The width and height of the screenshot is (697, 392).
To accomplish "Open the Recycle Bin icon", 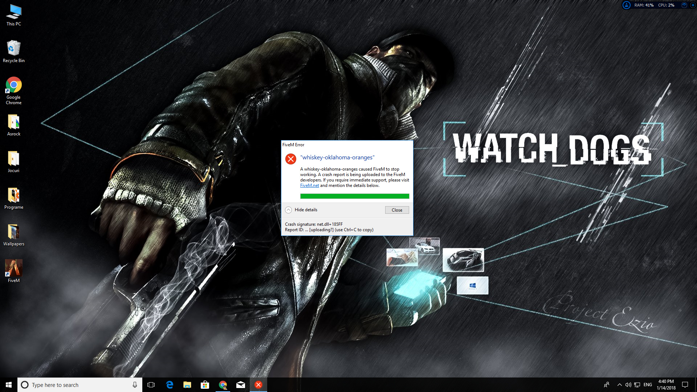I will click(x=14, y=52).
